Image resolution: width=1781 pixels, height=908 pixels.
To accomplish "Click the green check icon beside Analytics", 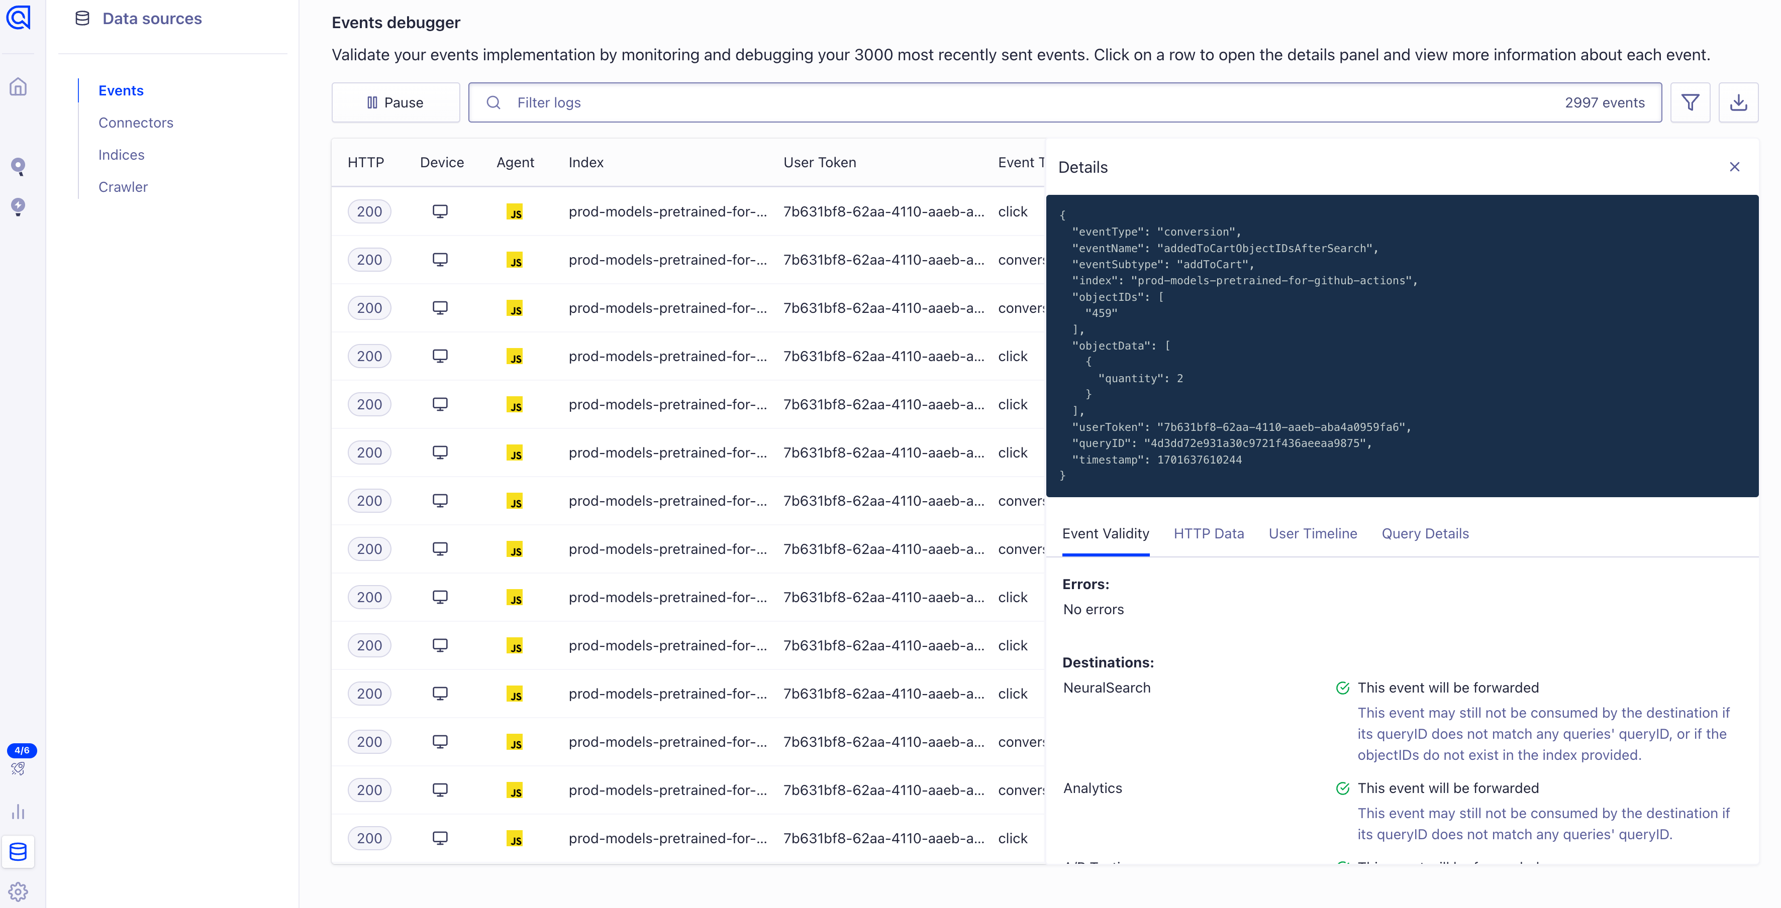I will [1343, 788].
